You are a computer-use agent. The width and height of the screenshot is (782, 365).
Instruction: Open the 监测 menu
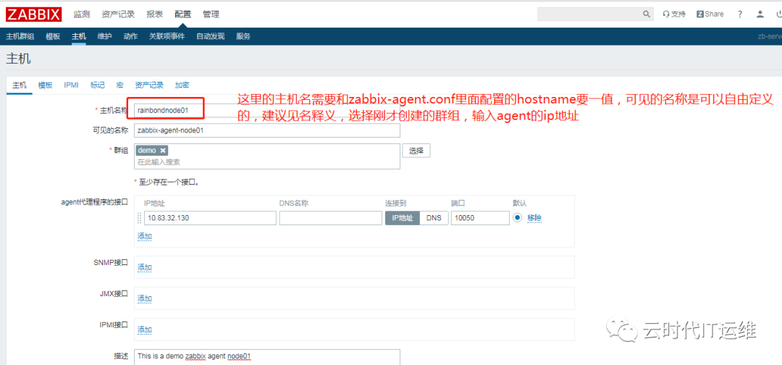click(81, 14)
